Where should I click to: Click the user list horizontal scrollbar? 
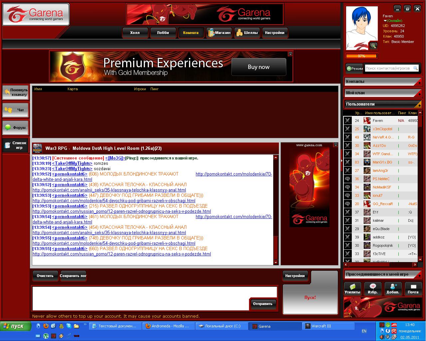click(x=381, y=265)
